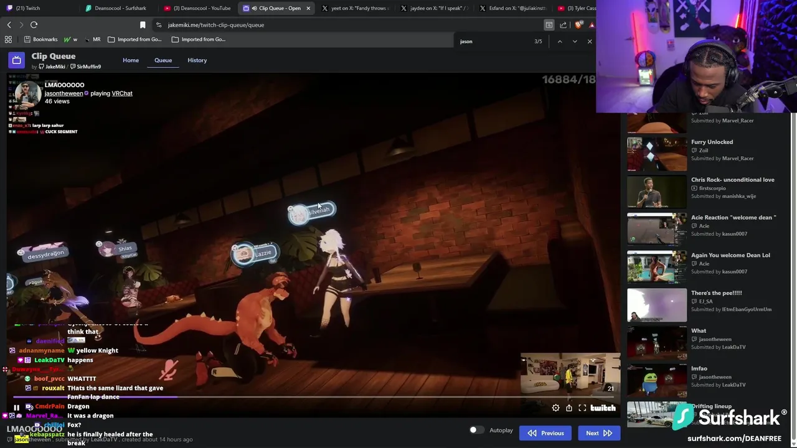Click the site settings icon beside the URL
797x448 pixels.
pyautogui.click(x=159, y=25)
